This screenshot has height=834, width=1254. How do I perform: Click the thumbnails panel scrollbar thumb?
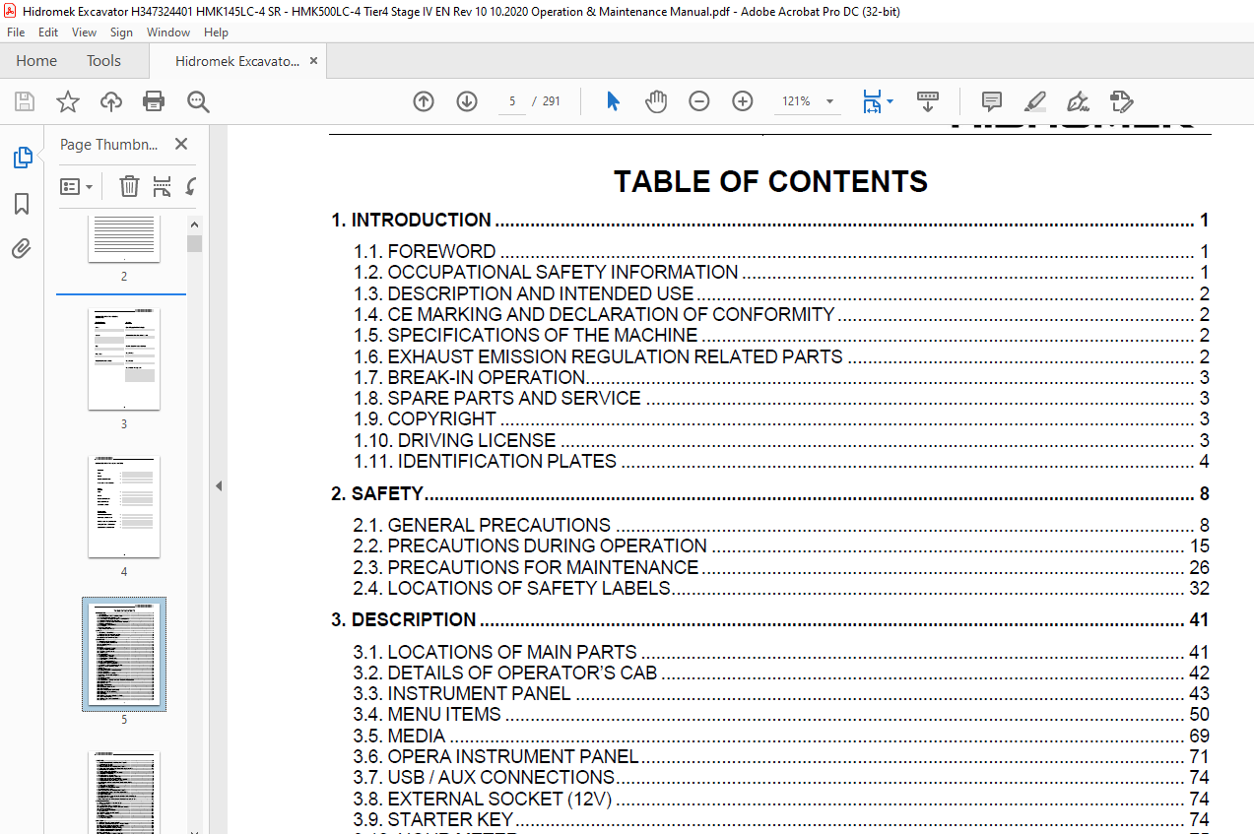pyautogui.click(x=195, y=244)
